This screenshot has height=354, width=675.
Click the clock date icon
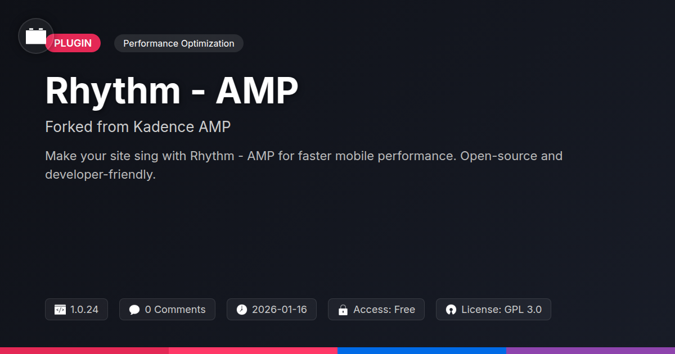point(242,310)
